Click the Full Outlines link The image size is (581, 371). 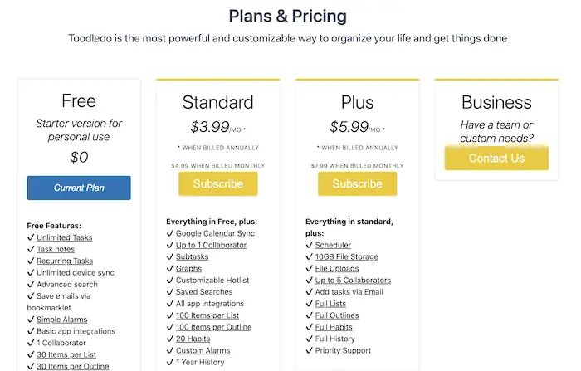[x=337, y=315]
